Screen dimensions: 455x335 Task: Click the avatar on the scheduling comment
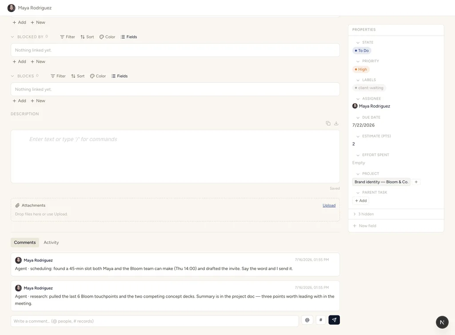coord(18,260)
